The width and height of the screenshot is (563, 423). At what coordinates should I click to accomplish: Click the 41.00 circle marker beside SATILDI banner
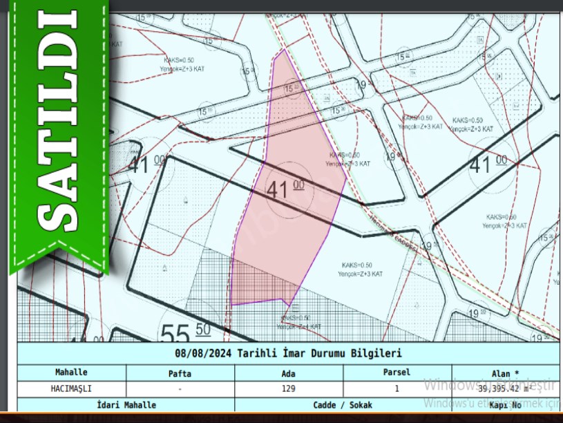pos(146,164)
